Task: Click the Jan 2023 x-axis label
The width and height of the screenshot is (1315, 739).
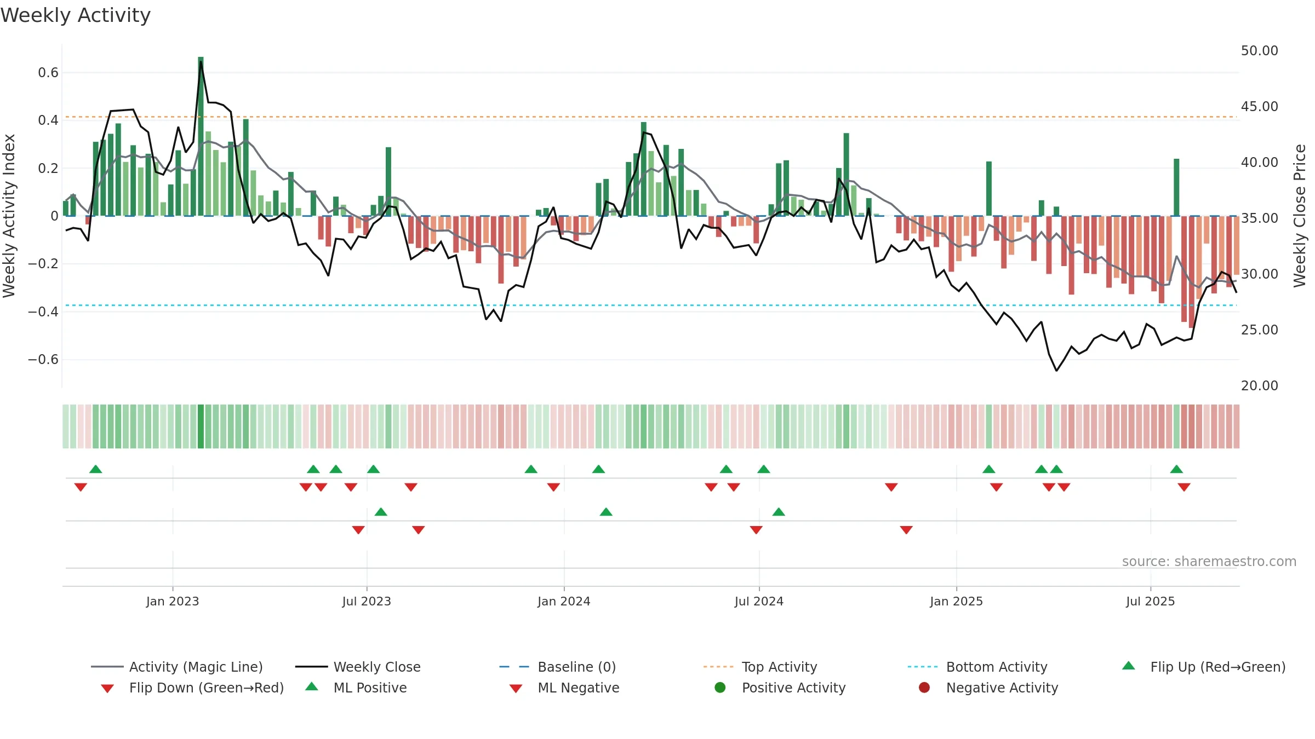Action: pyautogui.click(x=173, y=601)
